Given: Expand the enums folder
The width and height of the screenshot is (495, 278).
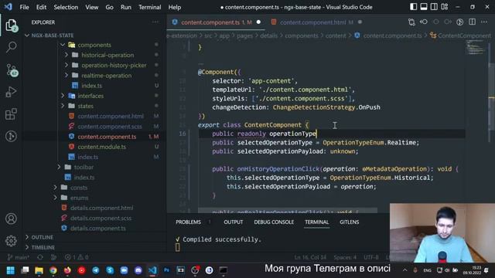Looking at the screenshot, I should 55,198.
